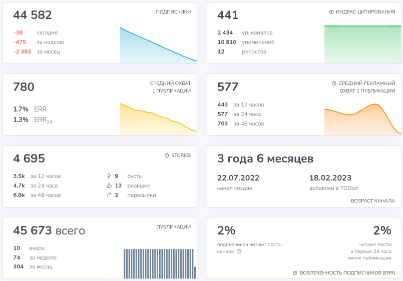Click the orange ad reach chart
This screenshot has height=281, width=403.
point(362,120)
